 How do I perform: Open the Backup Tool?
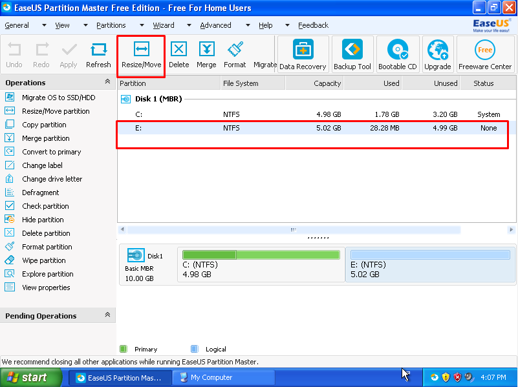coord(352,54)
